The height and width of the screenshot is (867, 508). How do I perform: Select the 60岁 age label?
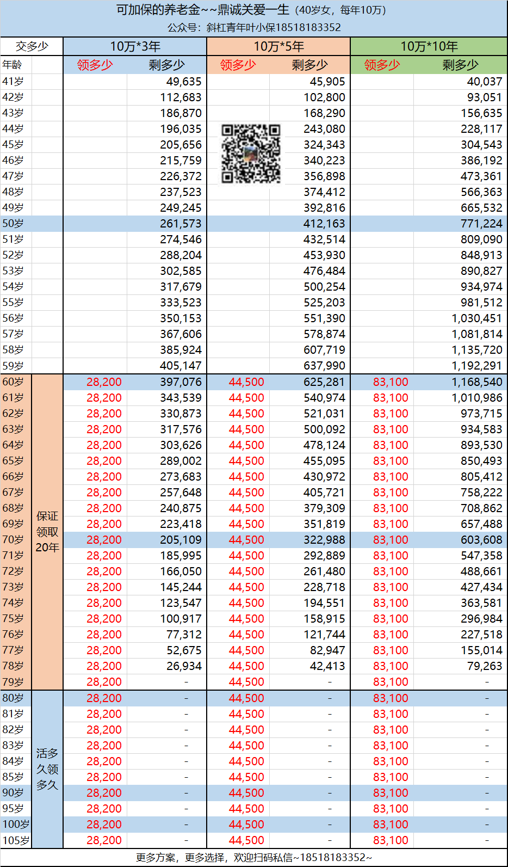pyautogui.click(x=13, y=382)
